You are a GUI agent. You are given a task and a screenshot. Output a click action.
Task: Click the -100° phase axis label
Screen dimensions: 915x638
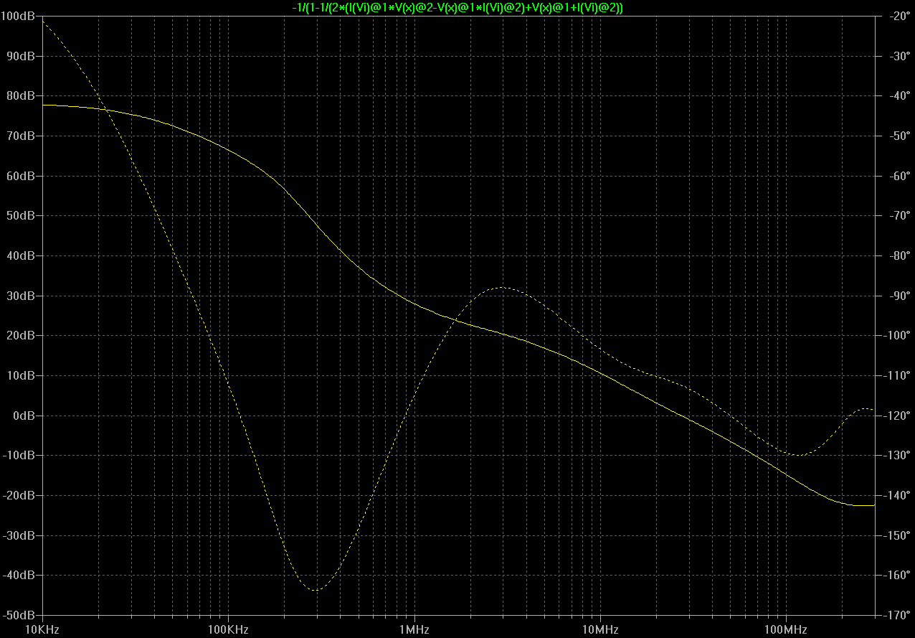[897, 335]
